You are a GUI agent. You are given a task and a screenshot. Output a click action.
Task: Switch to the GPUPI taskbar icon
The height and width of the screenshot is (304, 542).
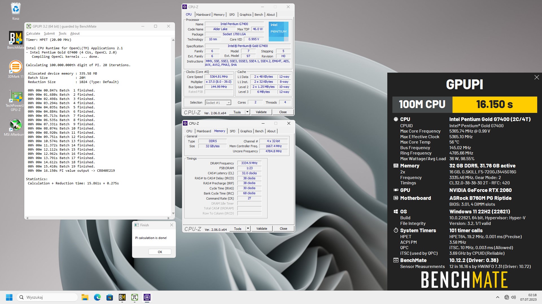[135, 297]
